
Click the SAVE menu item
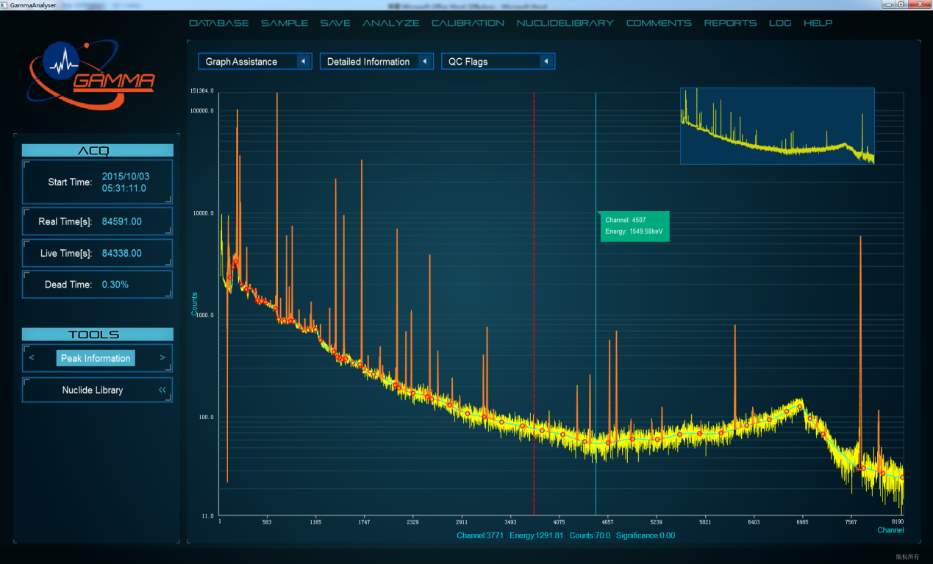click(x=335, y=23)
